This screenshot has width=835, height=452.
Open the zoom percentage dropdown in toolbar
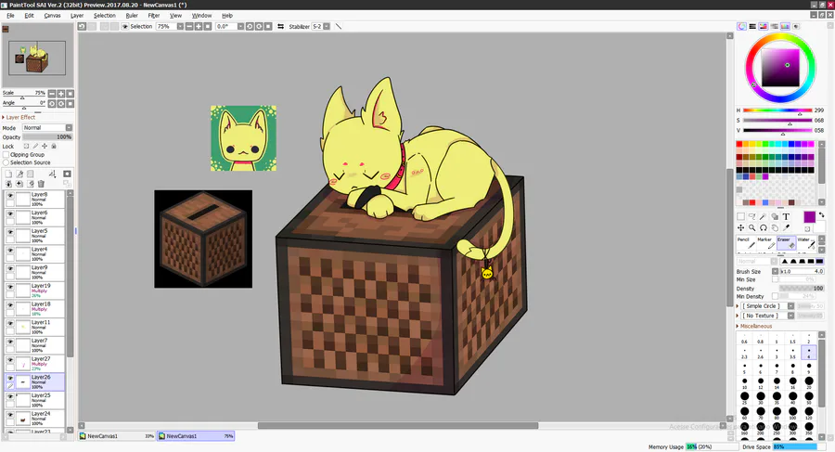[180, 26]
